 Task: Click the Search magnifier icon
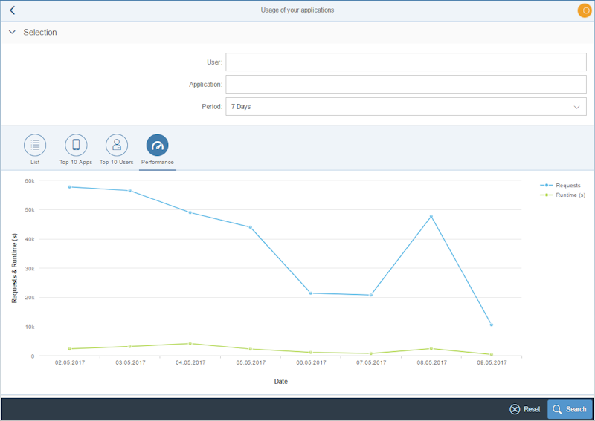(x=557, y=409)
